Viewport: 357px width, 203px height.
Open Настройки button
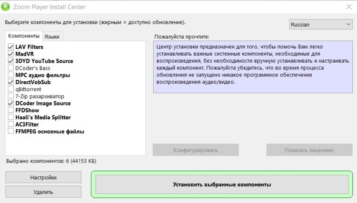[x=43, y=177]
